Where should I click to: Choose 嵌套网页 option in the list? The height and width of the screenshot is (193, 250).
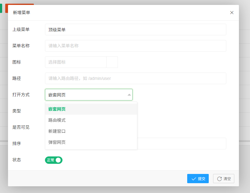coord(91,109)
